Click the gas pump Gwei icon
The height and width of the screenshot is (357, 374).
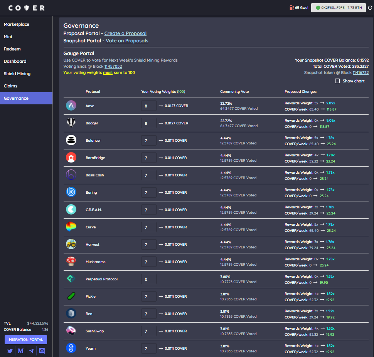click(292, 8)
